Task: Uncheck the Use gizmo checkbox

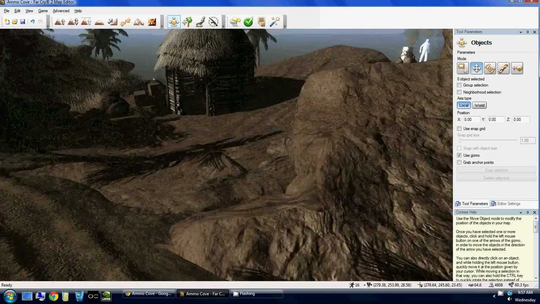Action: click(x=459, y=155)
